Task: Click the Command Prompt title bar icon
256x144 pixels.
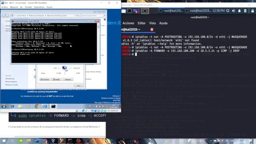Action: [x=12, y=21]
